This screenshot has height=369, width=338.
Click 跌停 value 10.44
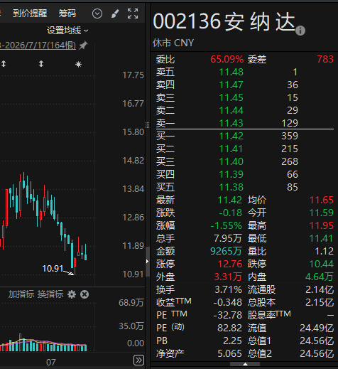[322, 264]
